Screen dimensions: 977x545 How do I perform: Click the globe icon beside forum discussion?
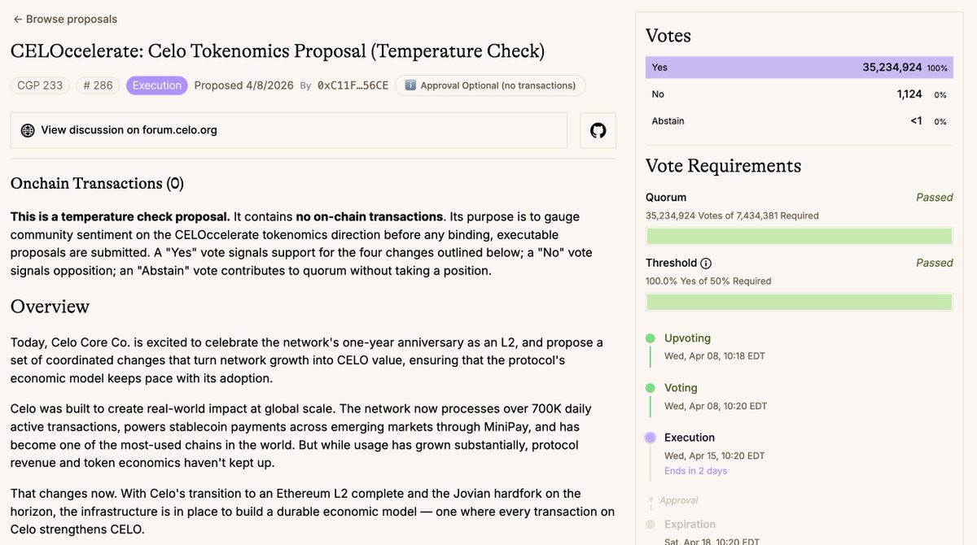(28, 130)
